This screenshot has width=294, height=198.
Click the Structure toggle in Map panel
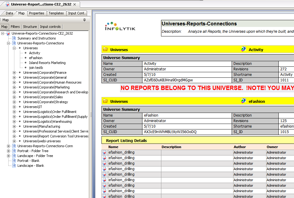[x=30, y=27]
